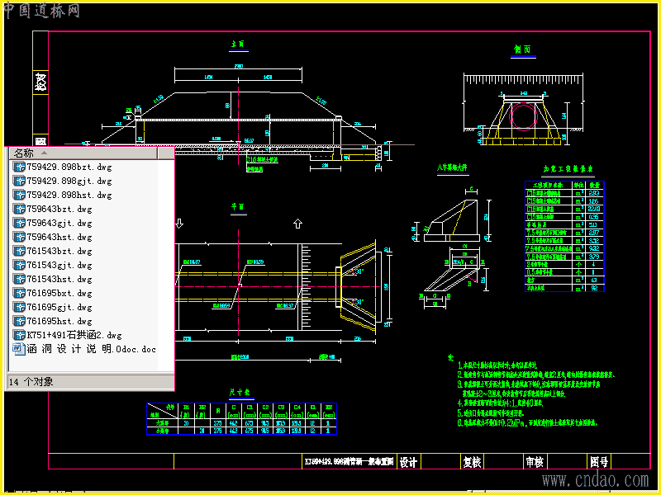Toggle sort arrow in the 名称 column header
This screenshot has width=661, height=495.
click(x=45, y=153)
